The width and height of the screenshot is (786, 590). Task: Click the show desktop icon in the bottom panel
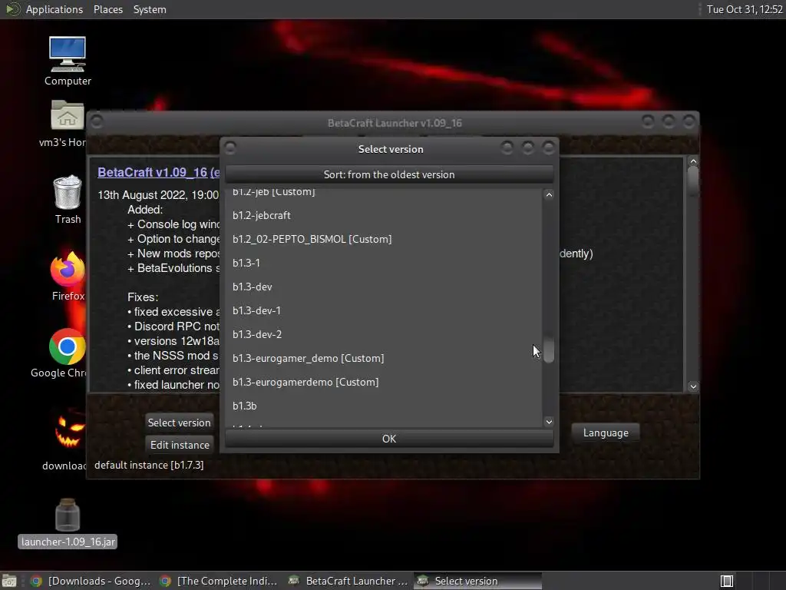pos(9,581)
